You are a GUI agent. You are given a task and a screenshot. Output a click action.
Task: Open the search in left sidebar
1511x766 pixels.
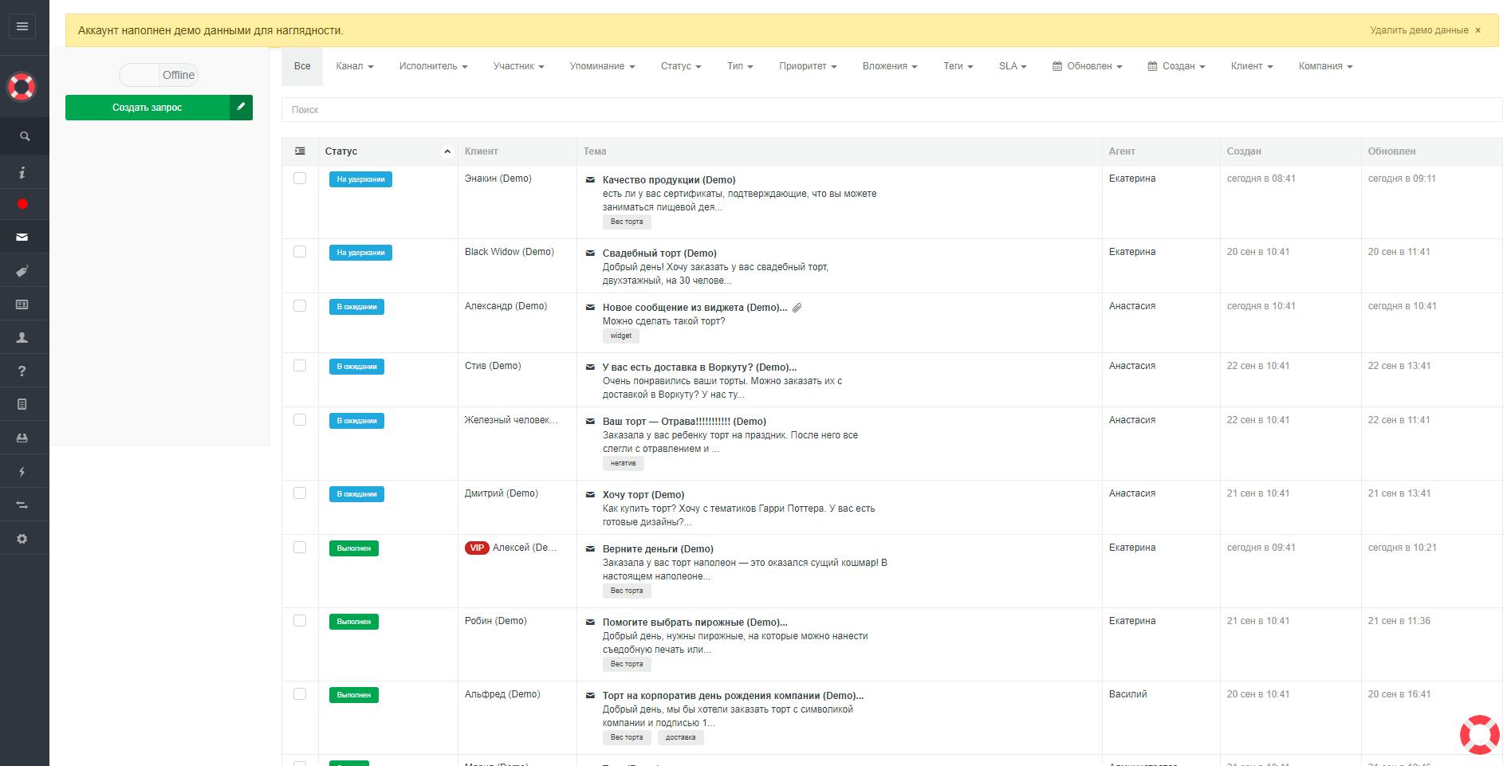23,136
